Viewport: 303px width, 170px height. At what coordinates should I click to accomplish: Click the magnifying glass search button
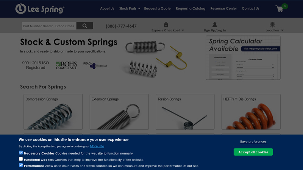[x=84, y=26]
